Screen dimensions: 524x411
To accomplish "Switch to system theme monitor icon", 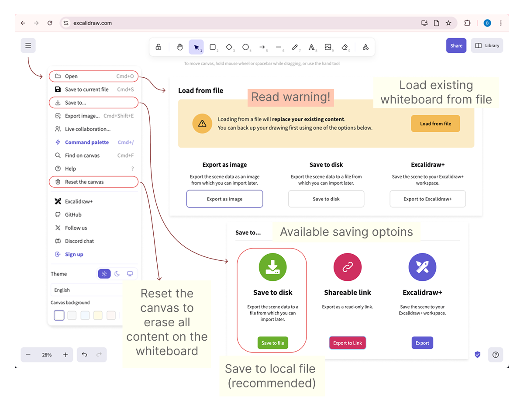I will pyautogui.click(x=130, y=274).
